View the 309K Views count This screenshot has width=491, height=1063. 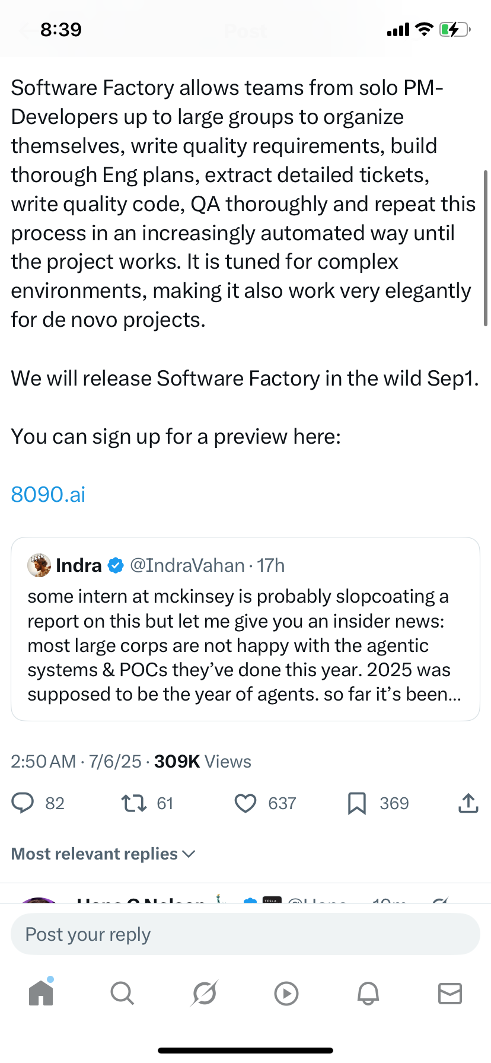(202, 761)
